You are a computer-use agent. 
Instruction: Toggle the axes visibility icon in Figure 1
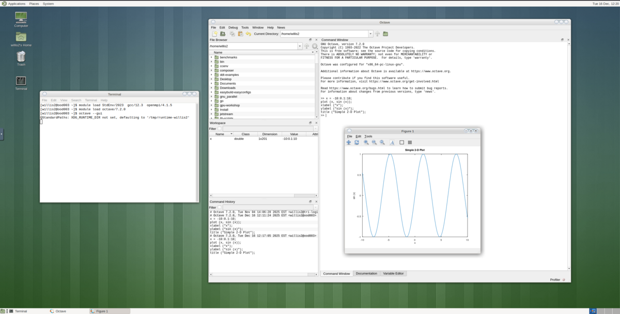tap(402, 143)
